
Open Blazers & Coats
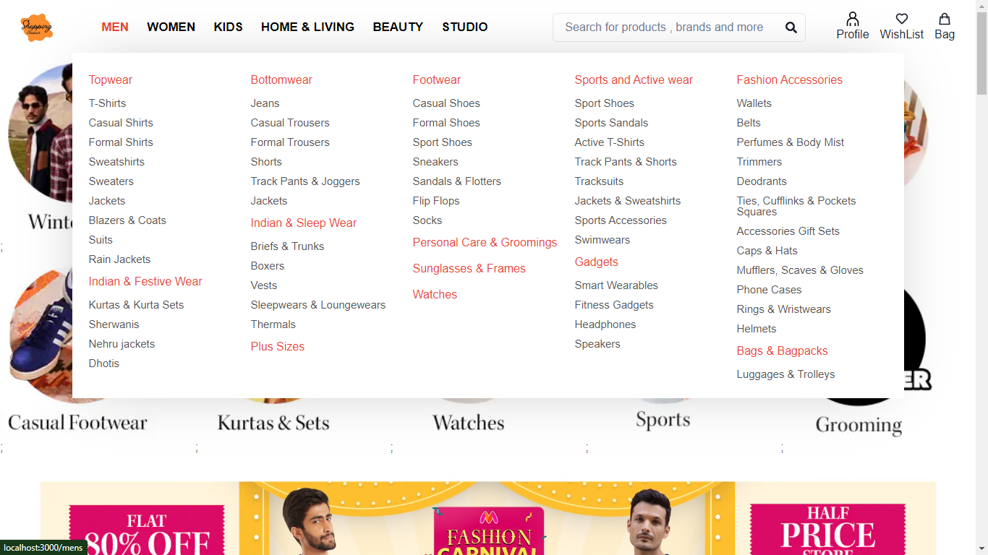coord(127,220)
